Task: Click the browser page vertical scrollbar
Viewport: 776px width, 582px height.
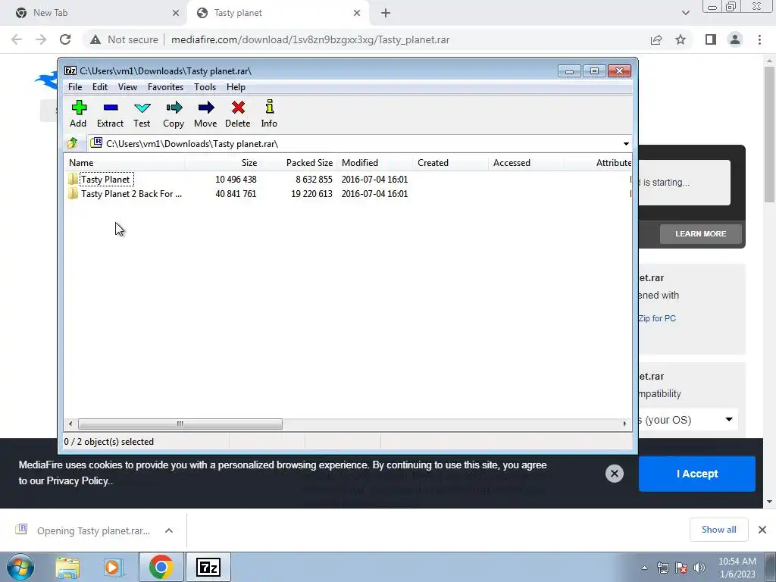Action: point(769,135)
